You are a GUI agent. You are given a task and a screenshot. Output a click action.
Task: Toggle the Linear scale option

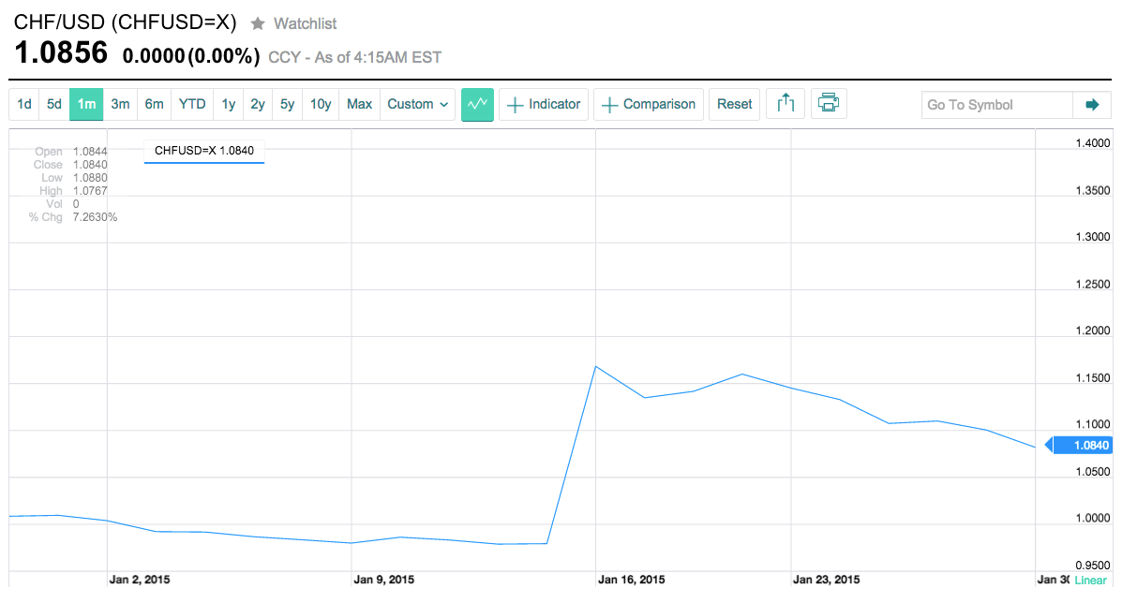(x=1090, y=581)
